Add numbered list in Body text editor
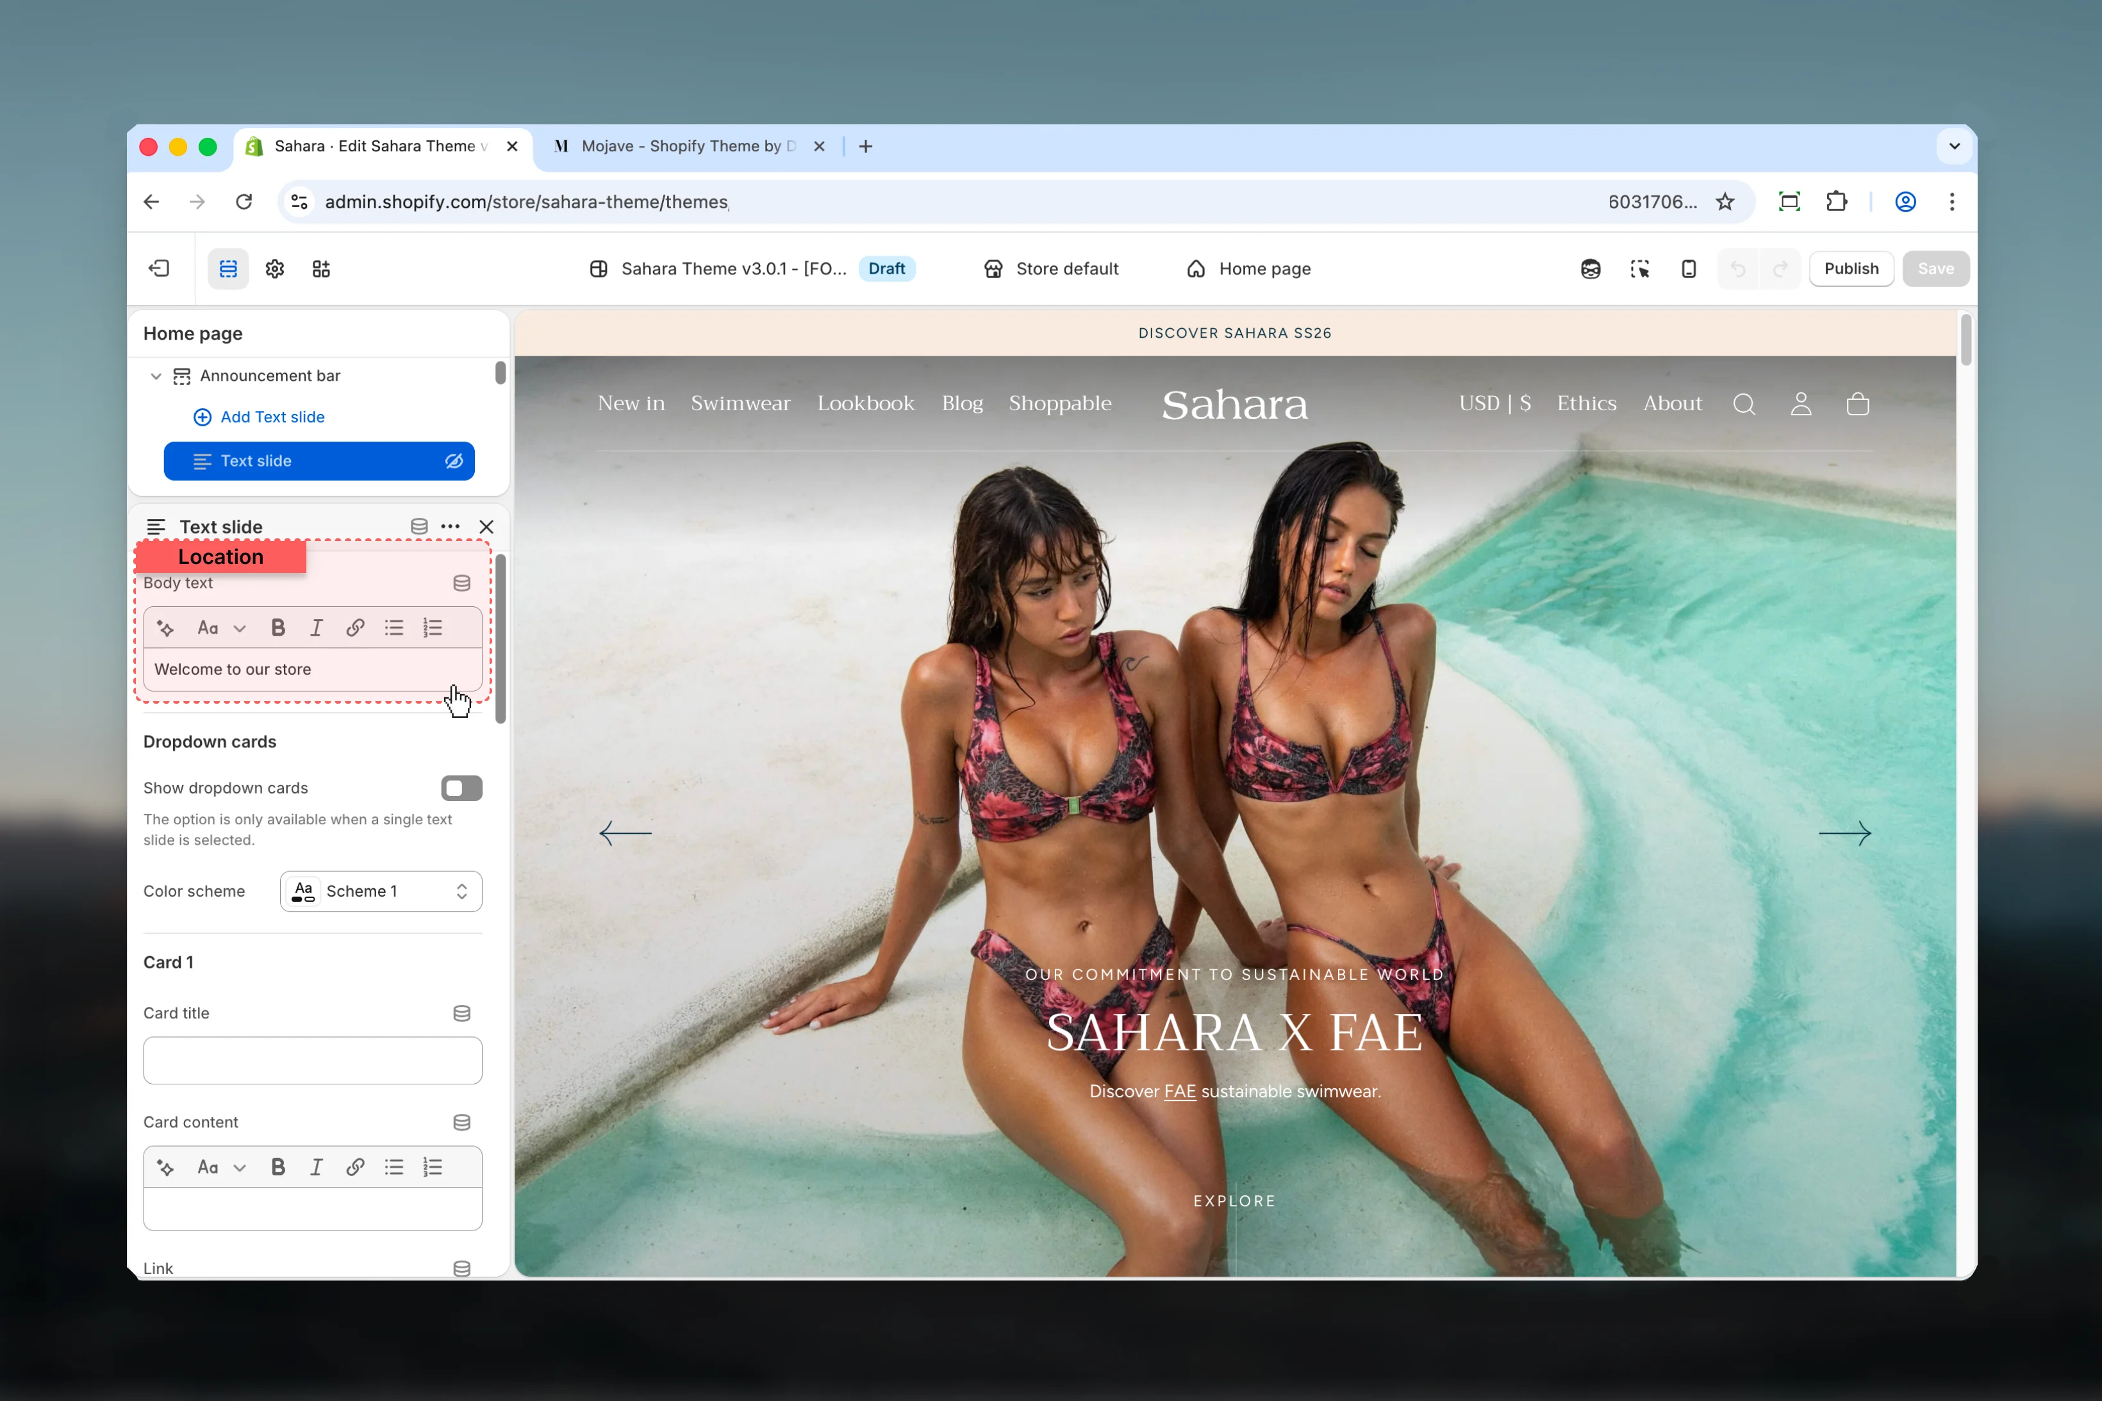 (x=433, y=628)
